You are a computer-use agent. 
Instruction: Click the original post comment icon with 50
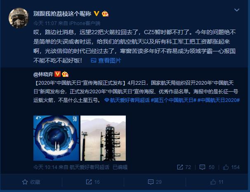point(207,167)
